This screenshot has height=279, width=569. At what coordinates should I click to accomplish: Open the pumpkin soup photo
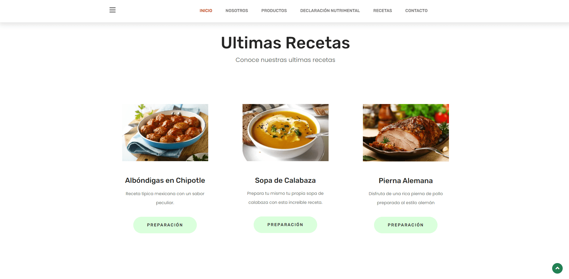(x=286, y=133)
